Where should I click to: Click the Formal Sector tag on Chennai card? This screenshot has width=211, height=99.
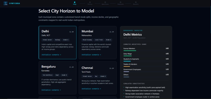pos(87,76)
